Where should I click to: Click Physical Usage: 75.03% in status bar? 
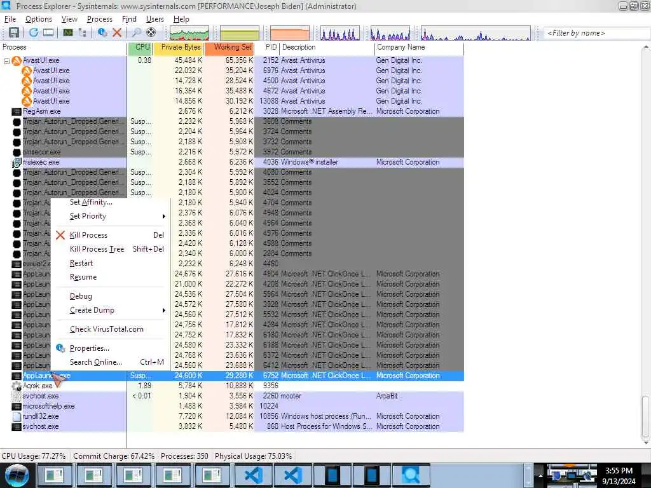coord(253,456)
